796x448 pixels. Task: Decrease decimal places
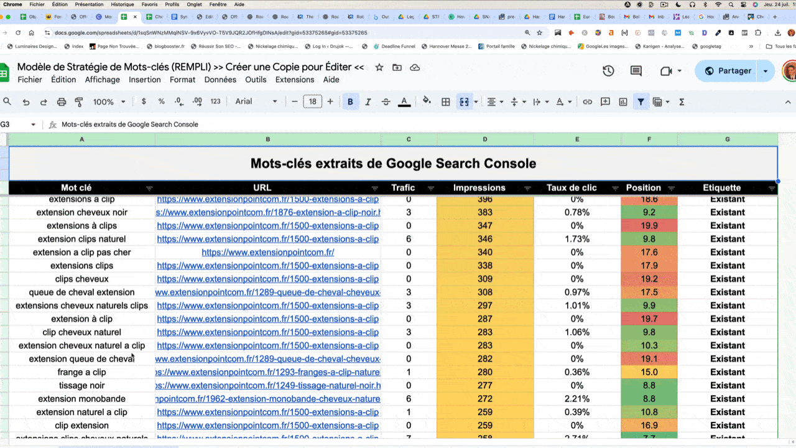point(179,101)
